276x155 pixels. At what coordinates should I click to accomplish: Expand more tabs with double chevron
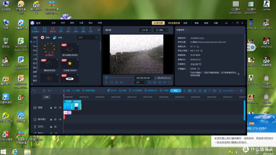[99, 30]
